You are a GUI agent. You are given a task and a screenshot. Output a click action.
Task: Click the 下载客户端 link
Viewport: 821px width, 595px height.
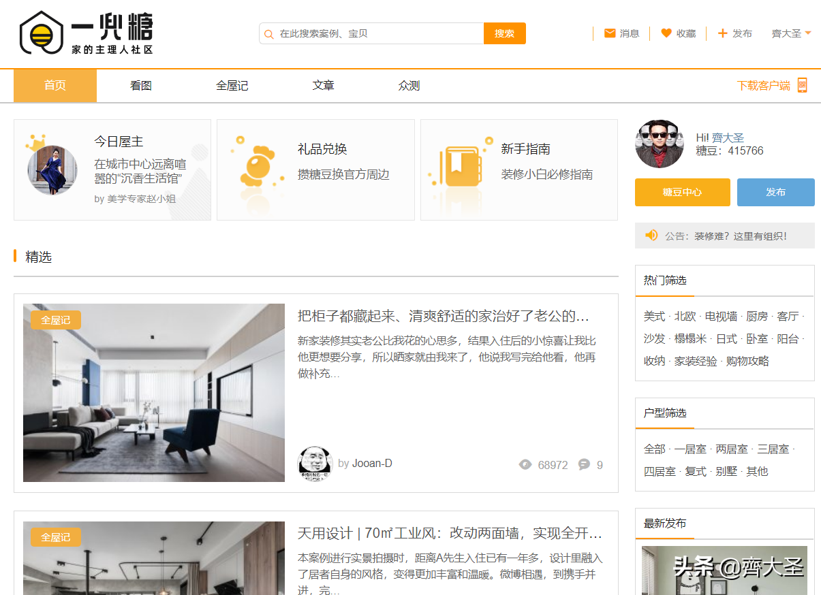pyautogui.click(x=764, y=86)
